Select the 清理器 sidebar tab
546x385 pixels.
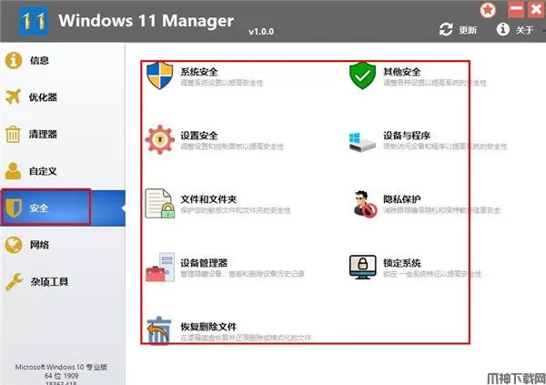click(x=63, y=134)
